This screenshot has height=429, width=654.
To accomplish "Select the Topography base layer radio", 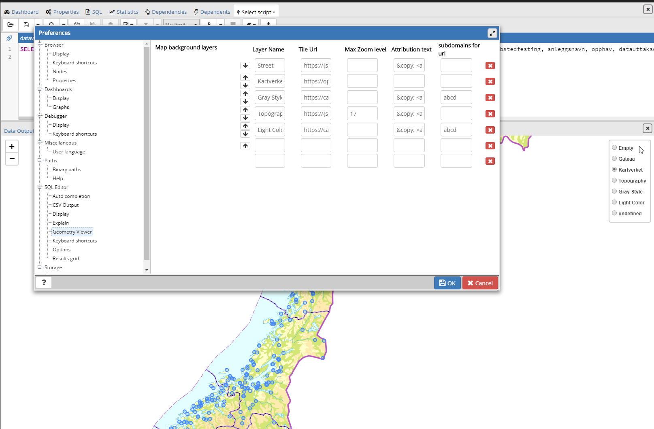I will point(614,181).
